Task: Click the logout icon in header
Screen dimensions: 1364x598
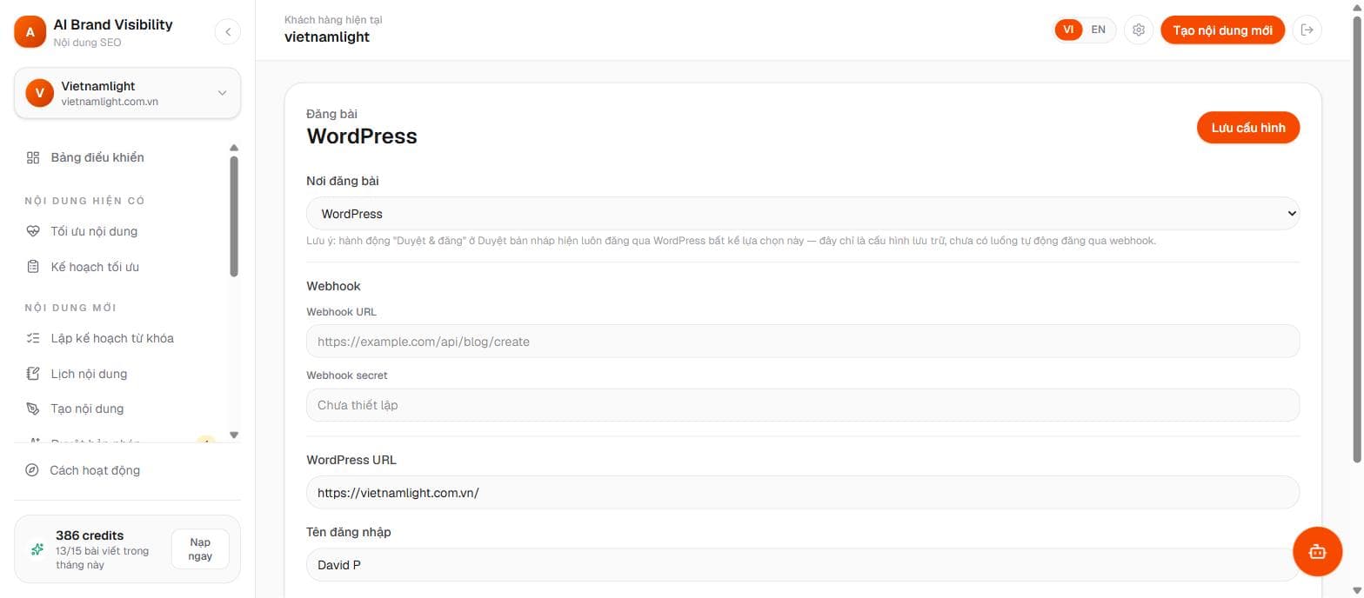Action: (x=1307, y=30)
